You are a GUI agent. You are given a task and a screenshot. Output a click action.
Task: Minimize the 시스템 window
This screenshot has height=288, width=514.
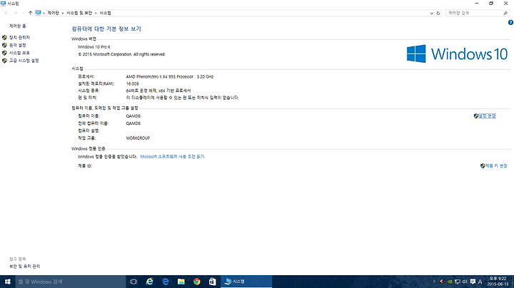(x=477, y=4)
